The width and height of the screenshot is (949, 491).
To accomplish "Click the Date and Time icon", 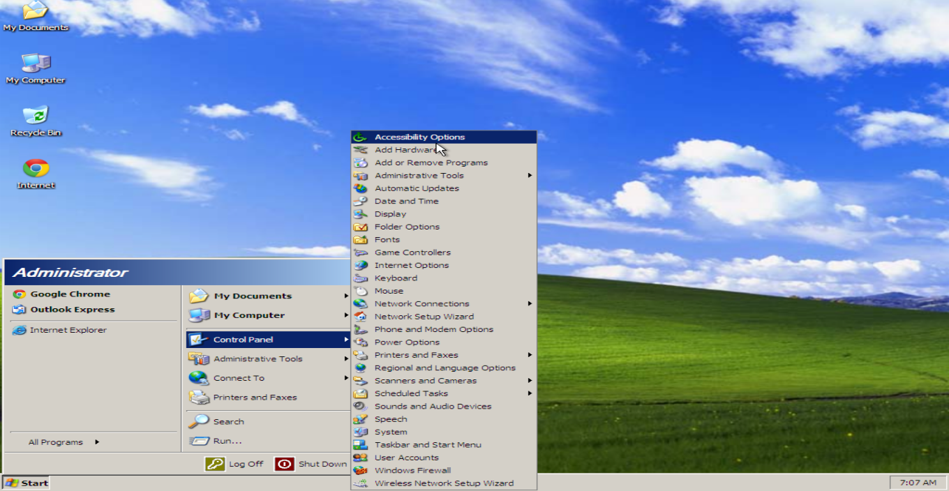I will [360, 201].
